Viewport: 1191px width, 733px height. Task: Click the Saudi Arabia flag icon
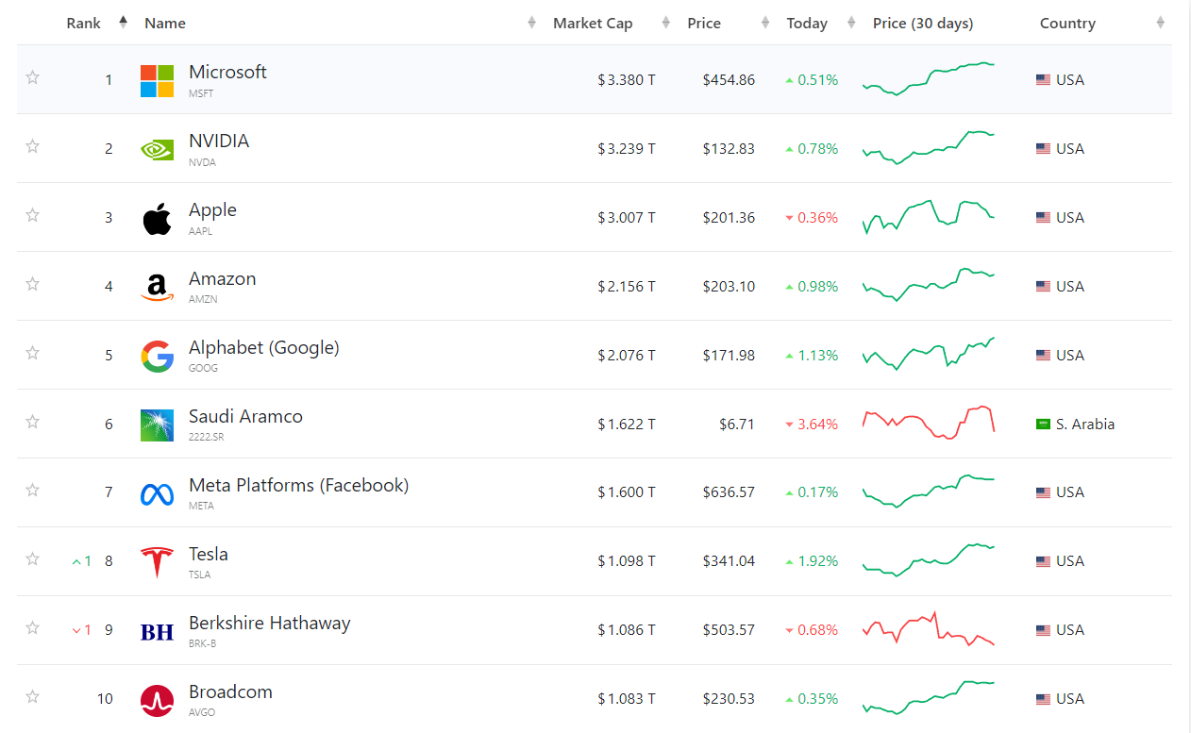coord(1043,425)
